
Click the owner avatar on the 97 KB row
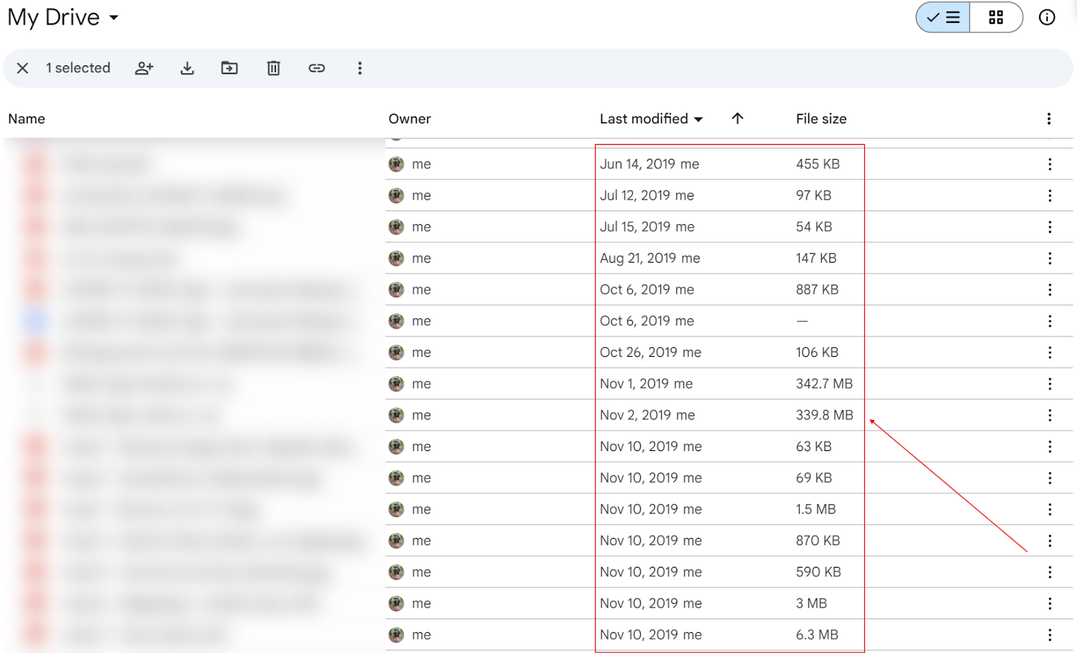point(396,195)
